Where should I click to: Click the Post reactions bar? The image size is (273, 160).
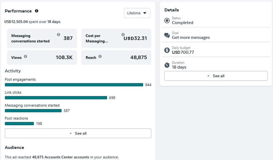(19, 124)
